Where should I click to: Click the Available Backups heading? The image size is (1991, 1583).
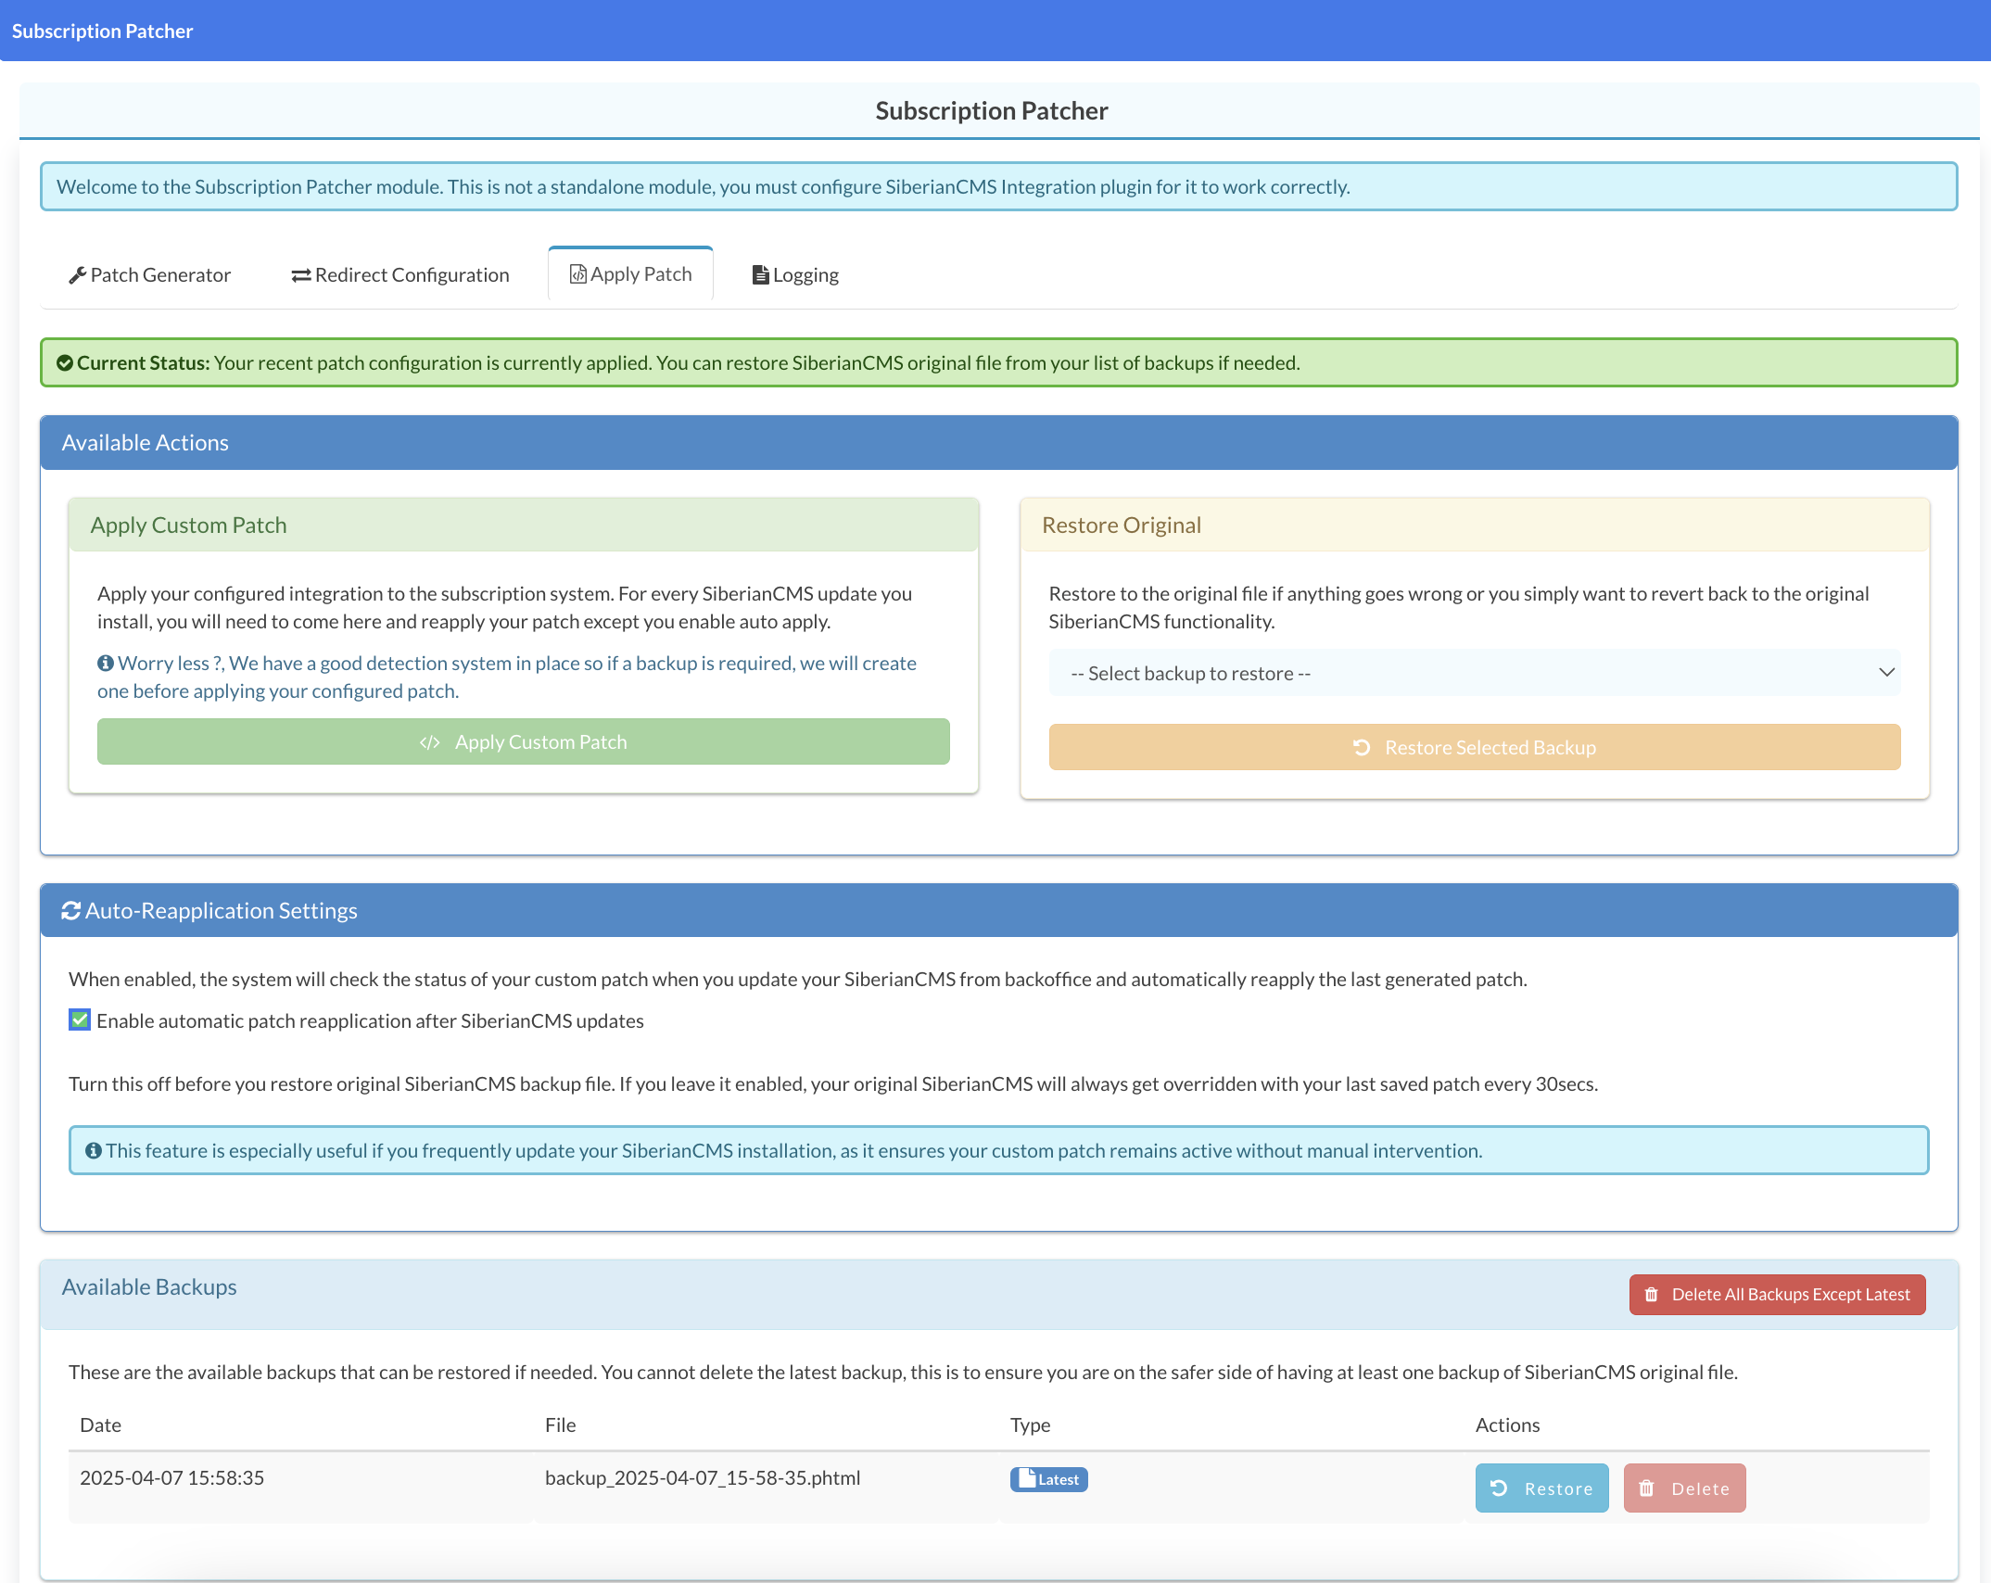149,1286
